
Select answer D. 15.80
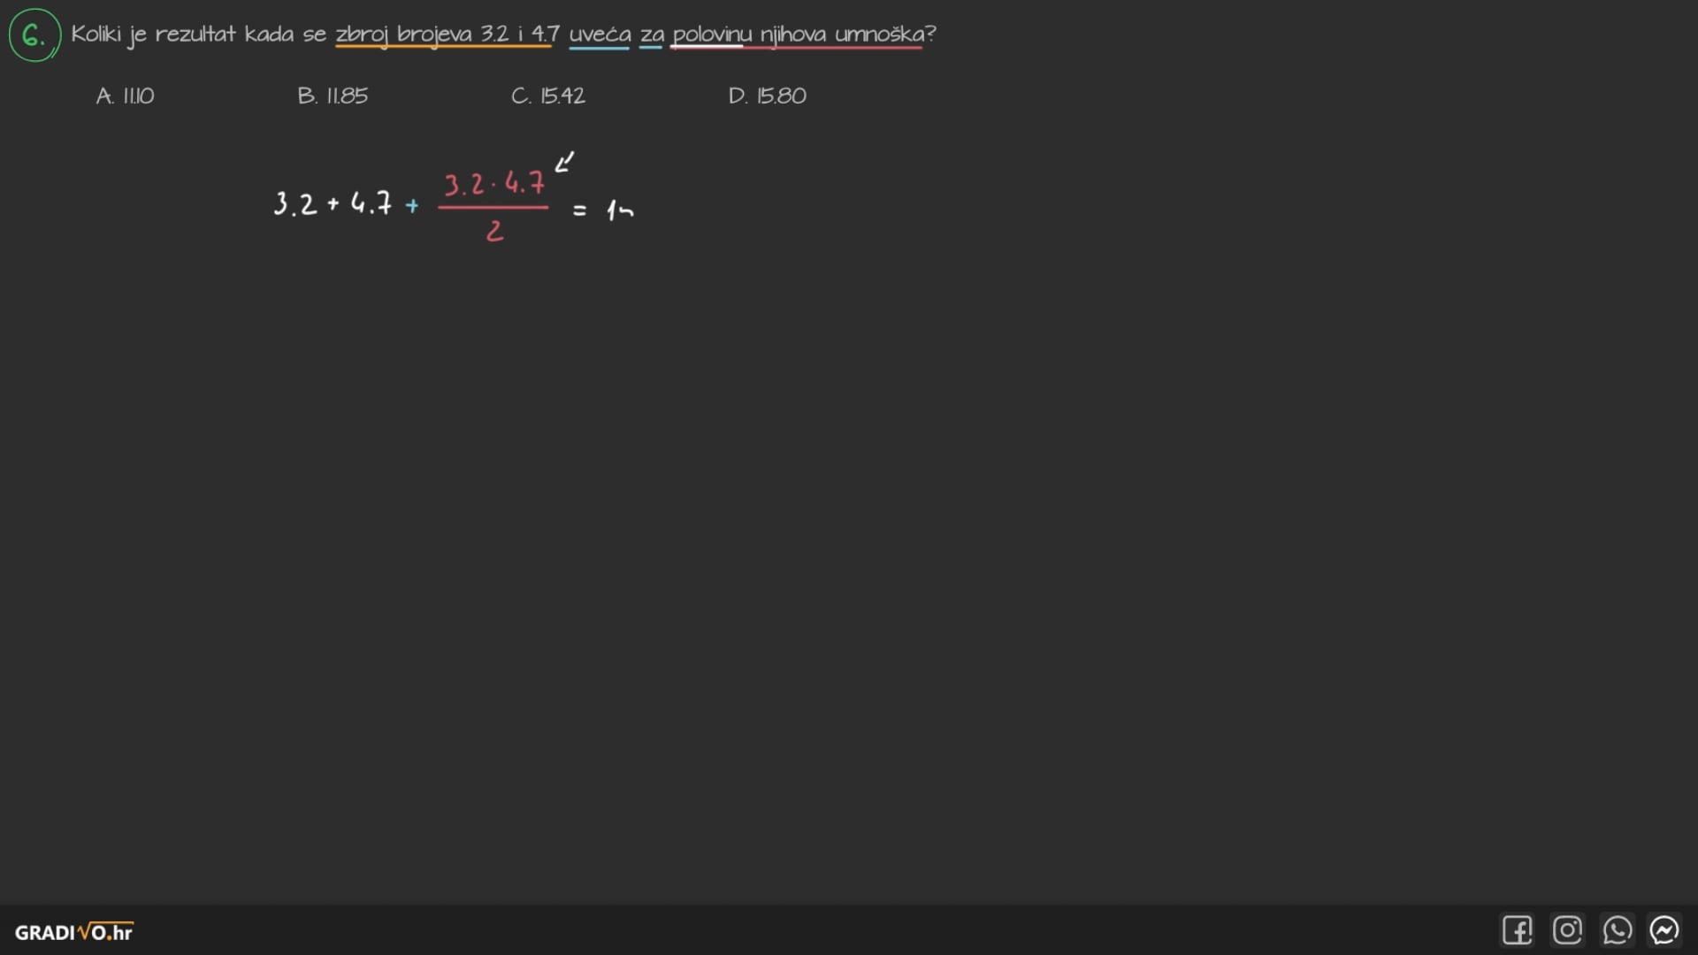pyautogui.click(x=767, y=95)
